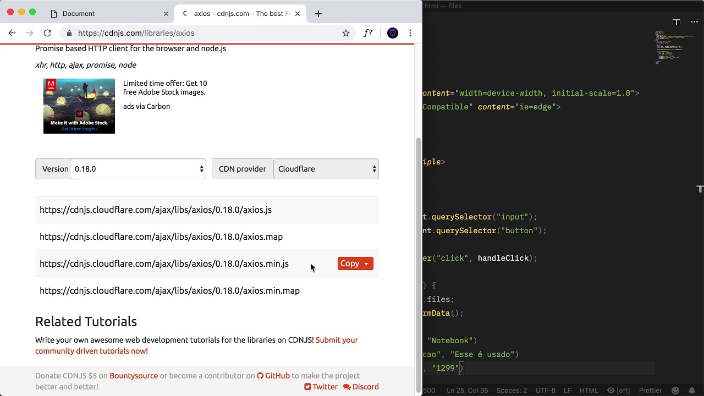Image resolution: width=704 pixels, height=396 pixels.
Task: Close the Document tab
Action: click(x=166, y=13)
